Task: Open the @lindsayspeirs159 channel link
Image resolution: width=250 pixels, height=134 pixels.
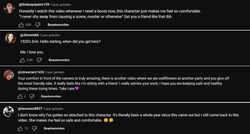Action: point(34,4)
